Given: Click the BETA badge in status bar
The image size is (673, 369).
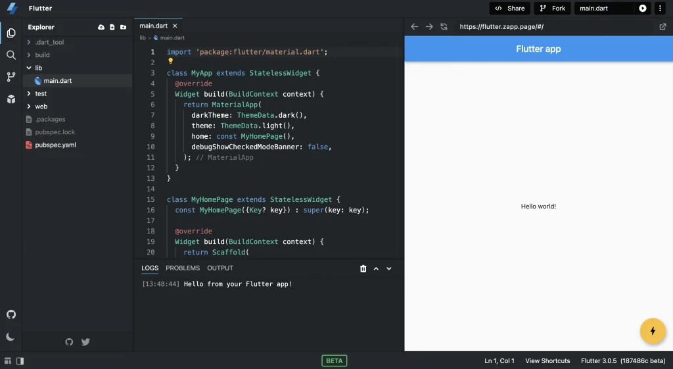Looking at the screenshot, I should (x=335, y=361).
